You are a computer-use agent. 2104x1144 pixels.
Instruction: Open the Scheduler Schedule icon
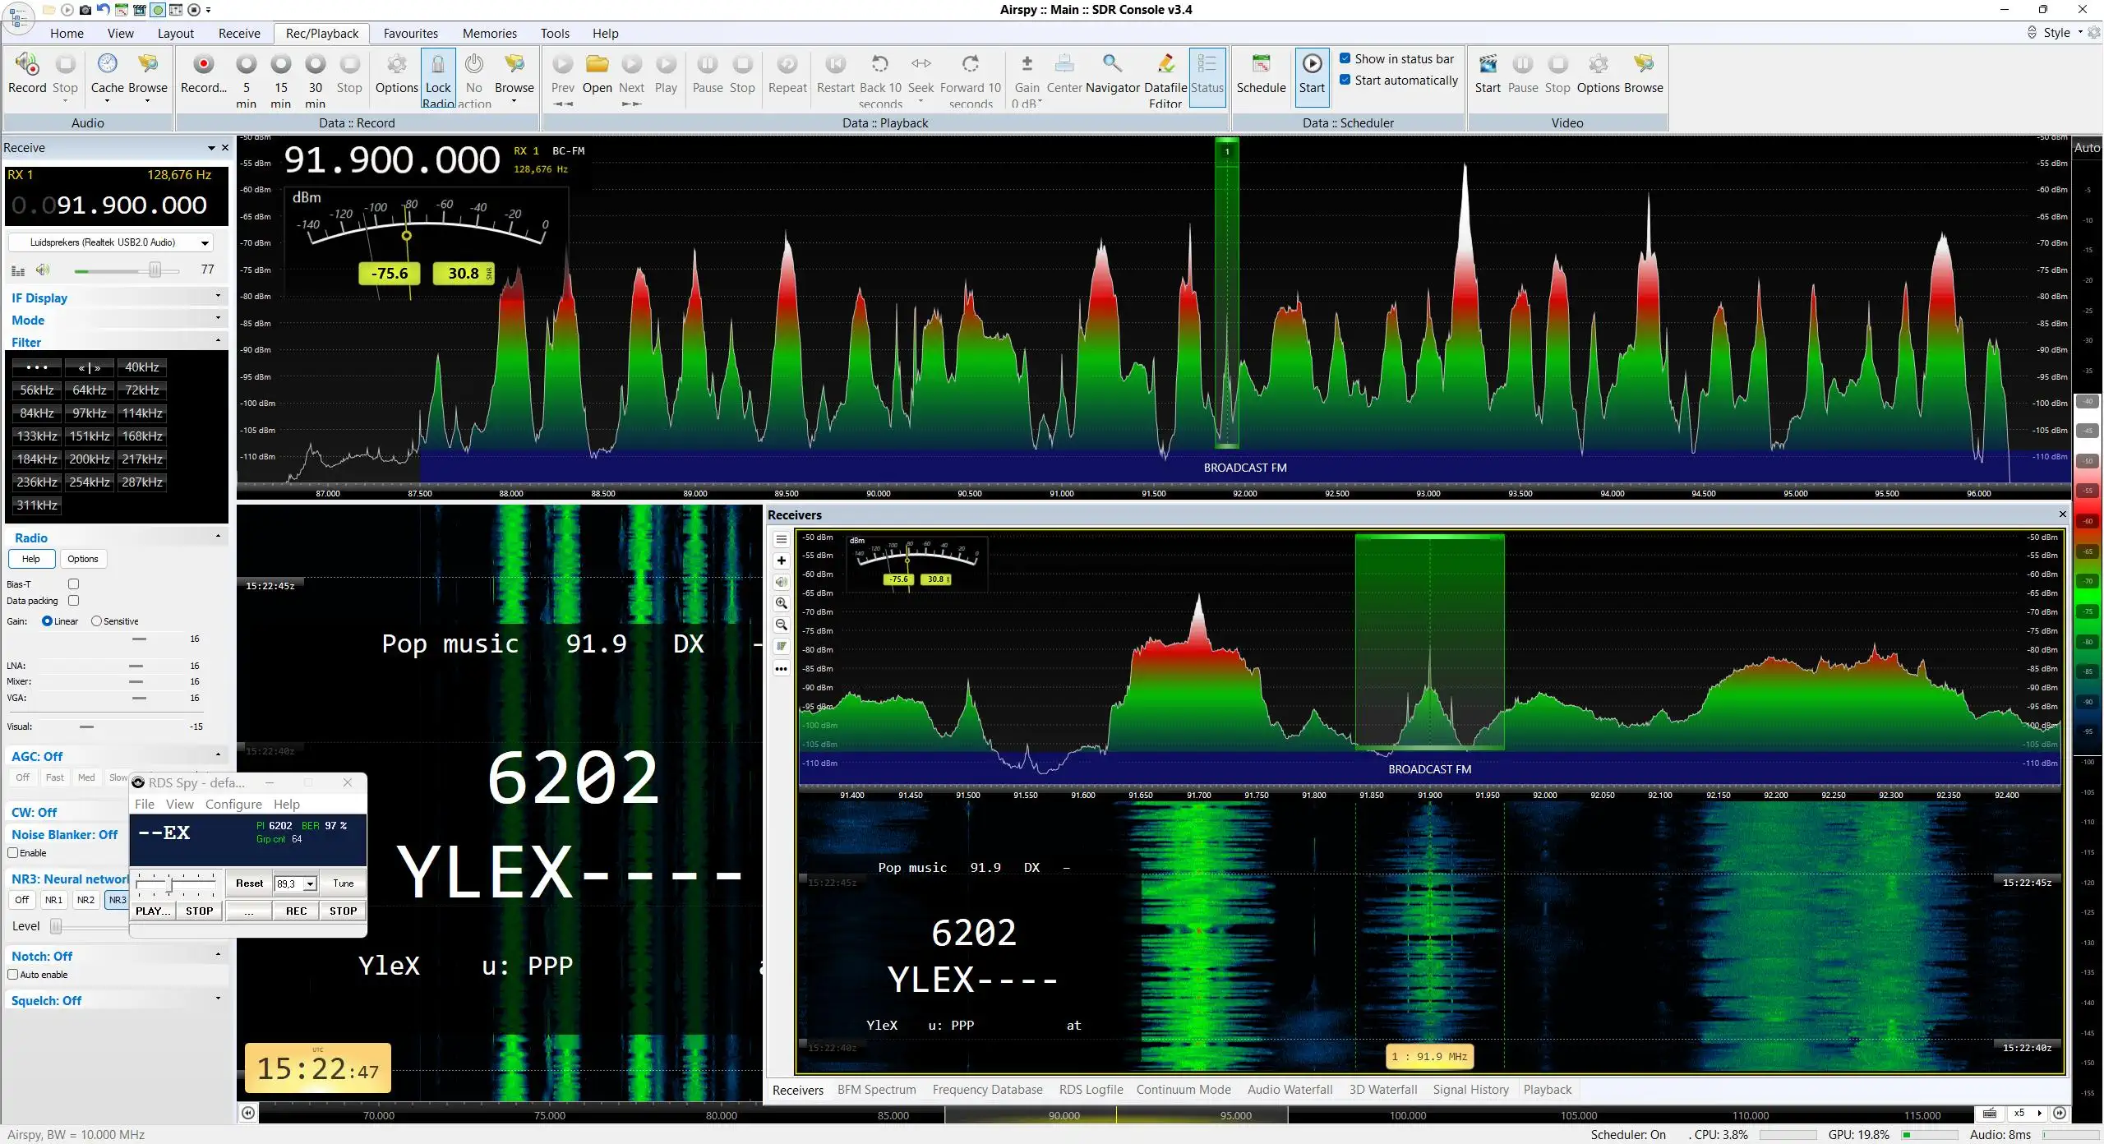(1262, 74)
